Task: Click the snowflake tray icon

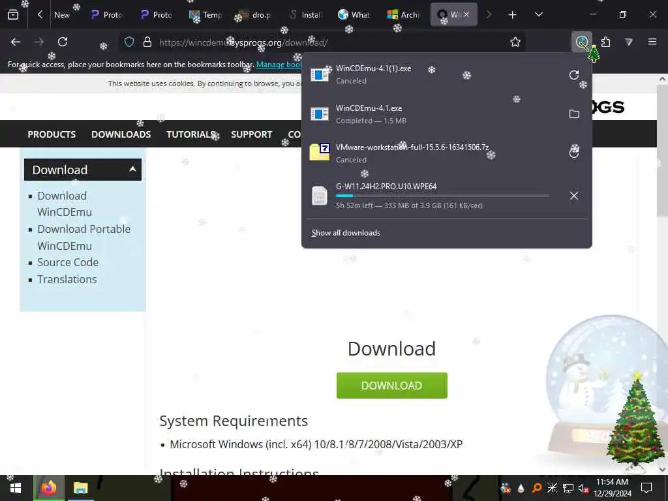Action: point(552,488)
